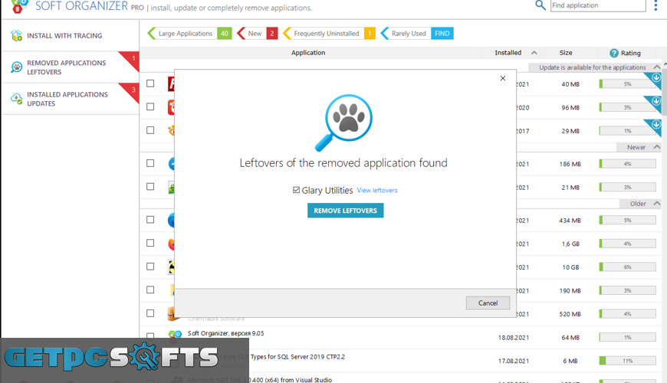Click the Large Applications count badge 40
The width and height of the screenshot is (667, 383).
pyautogui.click(x=224, y=34)
